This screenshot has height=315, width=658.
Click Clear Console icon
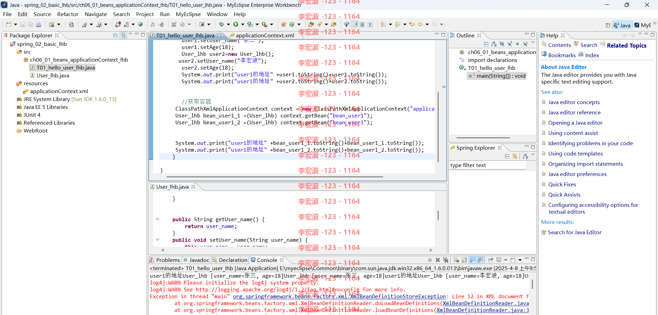(456, 260)
